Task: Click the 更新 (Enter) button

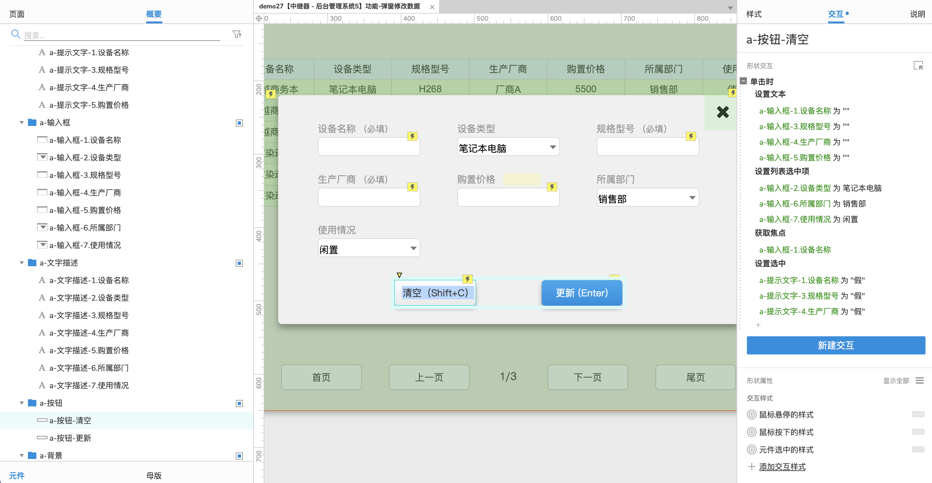Action: [x=582, y=293]
